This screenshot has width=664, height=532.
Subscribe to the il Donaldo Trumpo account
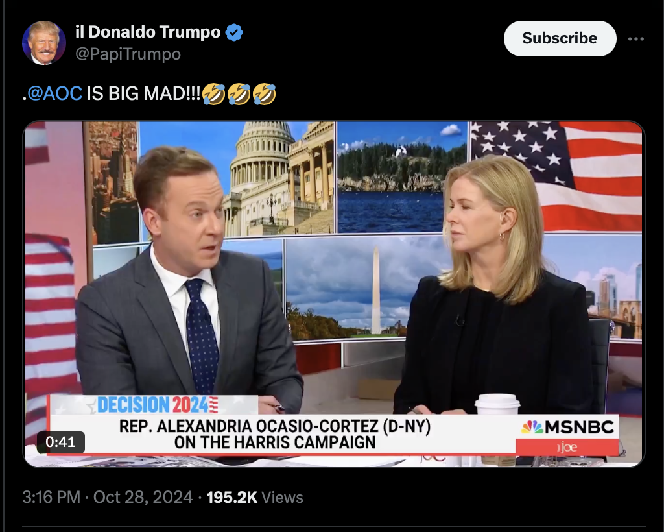[560, 38]
